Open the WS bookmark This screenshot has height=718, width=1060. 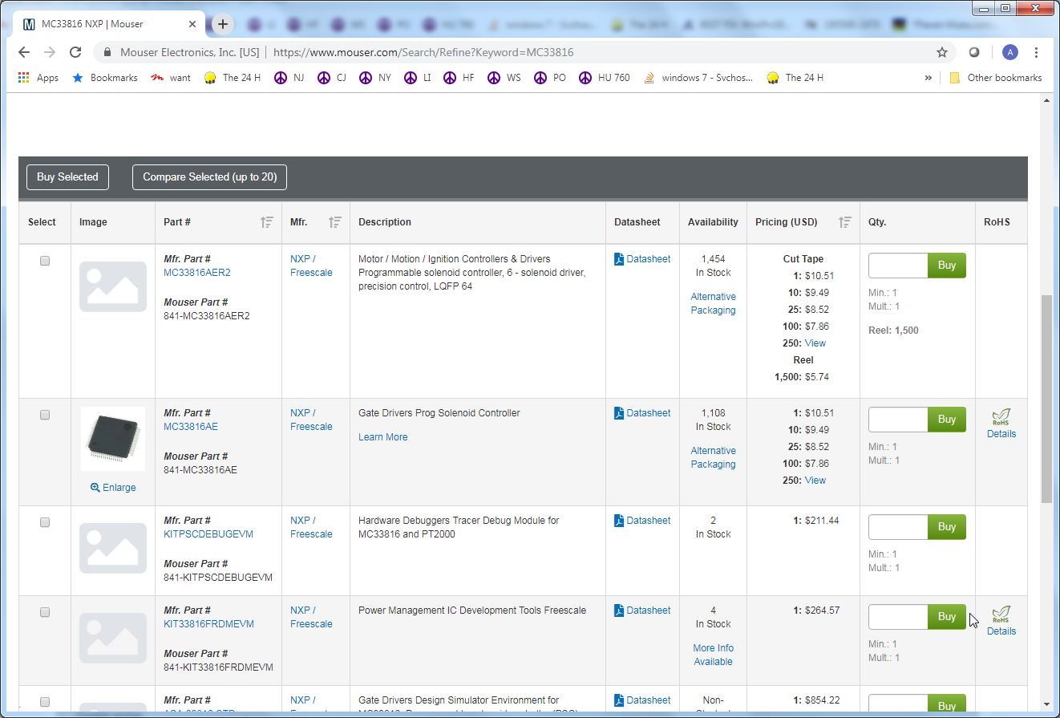pos(504,78)
